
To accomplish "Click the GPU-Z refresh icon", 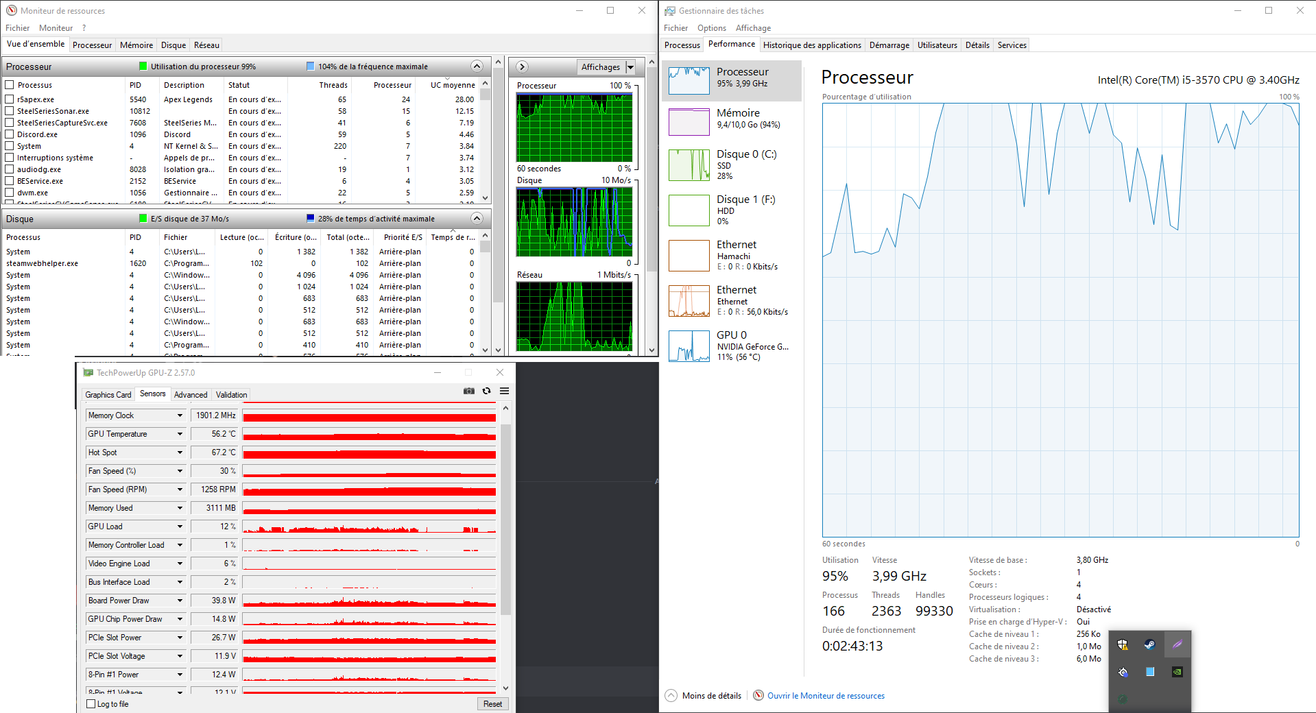I will tap(487, 391).
